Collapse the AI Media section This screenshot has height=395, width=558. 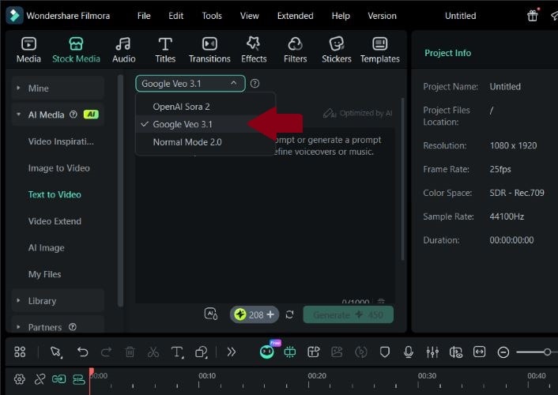pyautogui.click(x=18, y=115)
